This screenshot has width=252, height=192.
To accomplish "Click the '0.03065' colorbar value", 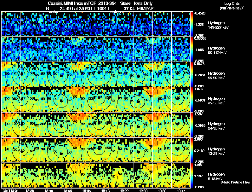I will [x=200, y=38].
